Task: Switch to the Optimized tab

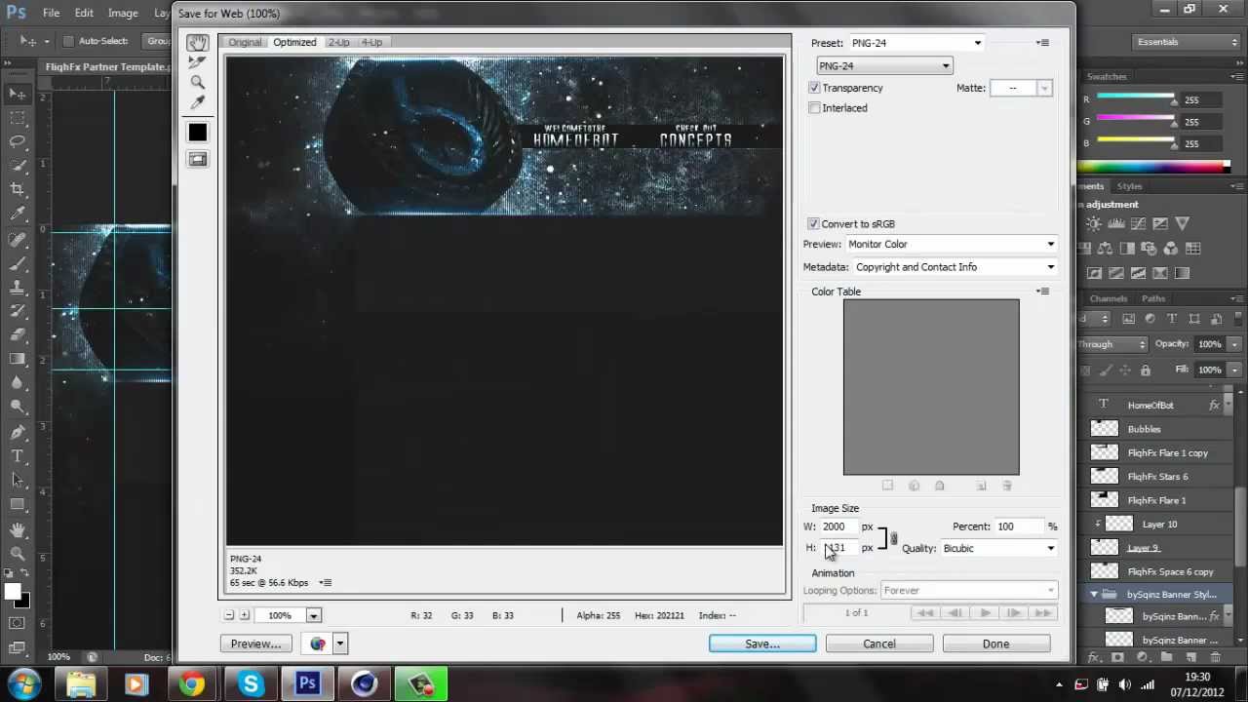Action: coord(294,42)
